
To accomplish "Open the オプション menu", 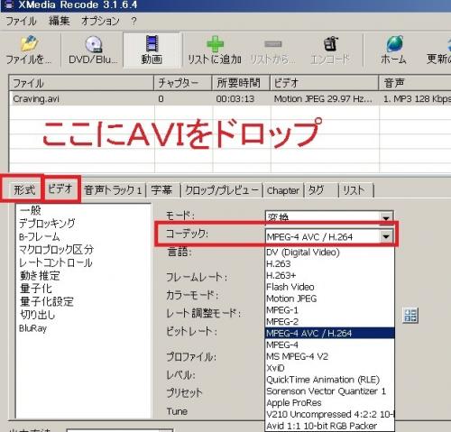I will [100, 21].
